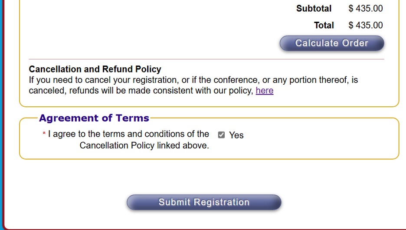Click the red required asterisk marker
This screenshot has width=406, height=230.
44,135
